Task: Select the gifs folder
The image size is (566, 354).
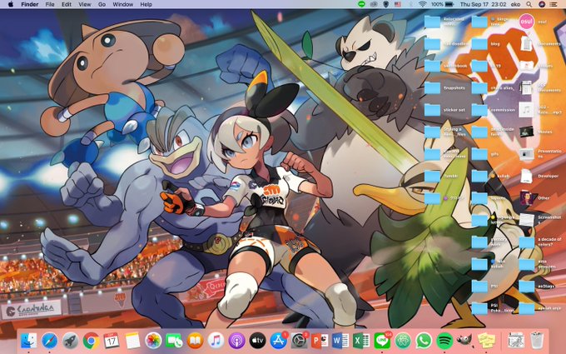Action: coord(479,154)
